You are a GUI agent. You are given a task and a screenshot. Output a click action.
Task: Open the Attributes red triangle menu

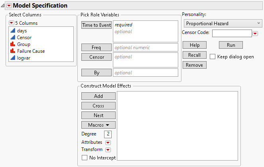tap(108, 142)
